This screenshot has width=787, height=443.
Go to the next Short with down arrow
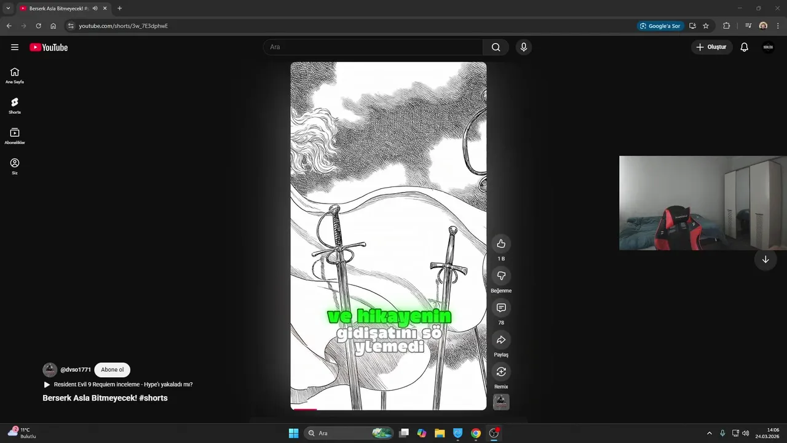click(765, 260)
